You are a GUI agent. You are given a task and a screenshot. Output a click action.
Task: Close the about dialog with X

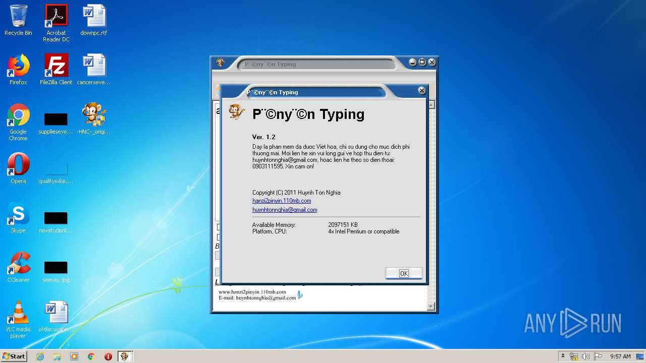point(422,91)
